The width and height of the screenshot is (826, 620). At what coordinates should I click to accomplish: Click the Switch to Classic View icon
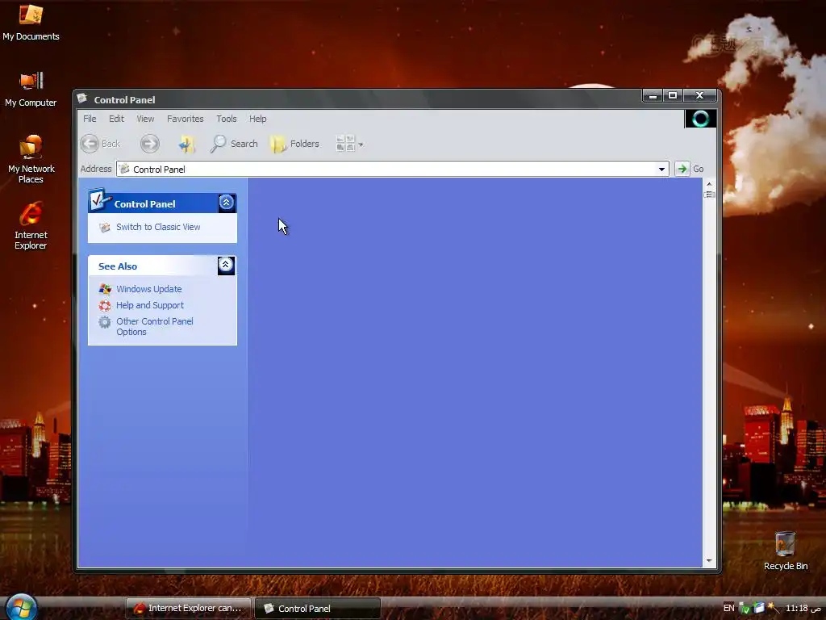point(105,227)
